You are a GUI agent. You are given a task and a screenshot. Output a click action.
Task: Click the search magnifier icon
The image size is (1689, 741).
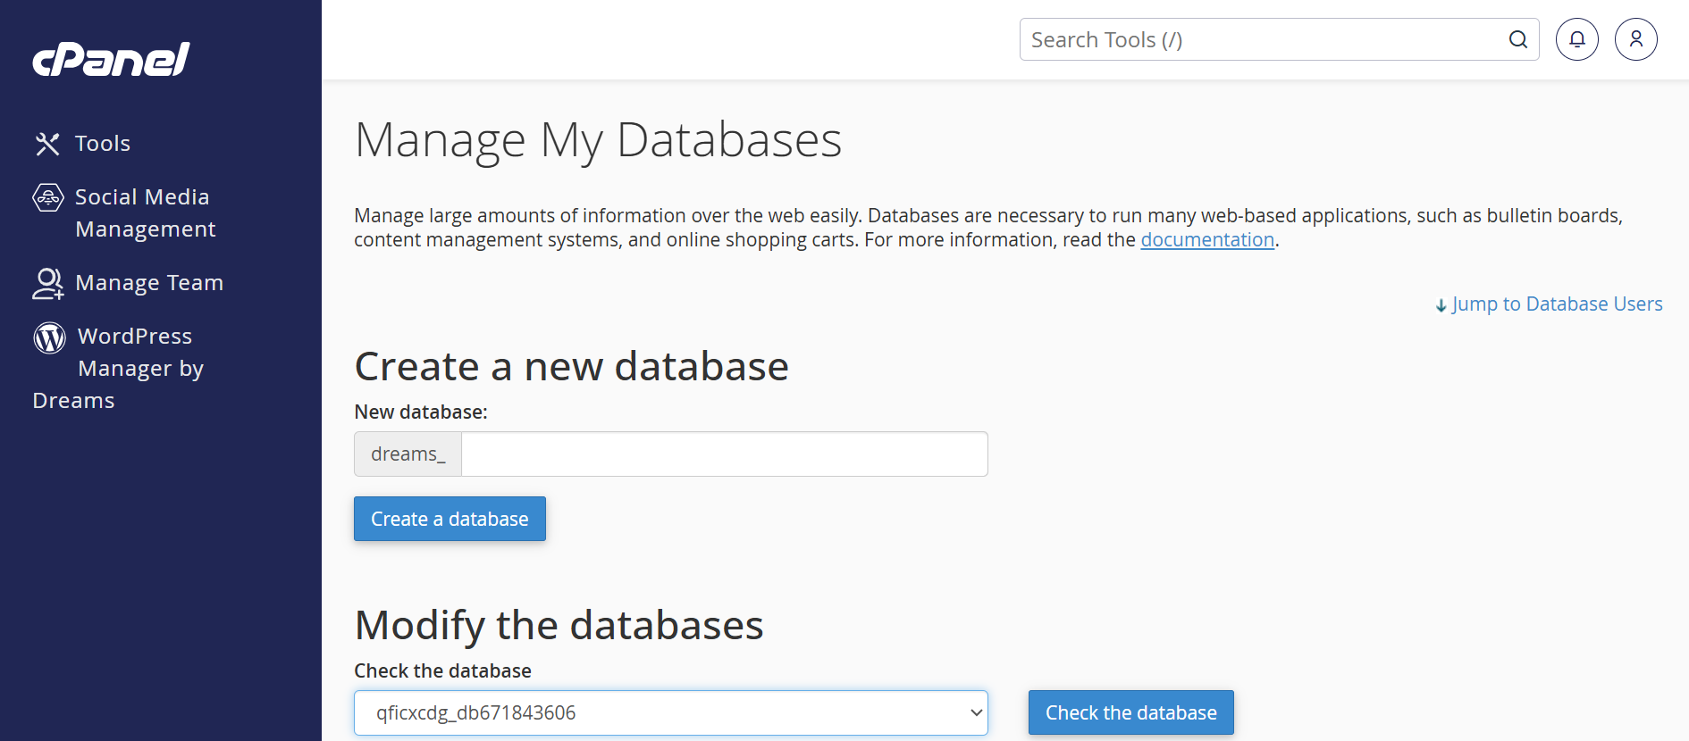point(1517,39)
